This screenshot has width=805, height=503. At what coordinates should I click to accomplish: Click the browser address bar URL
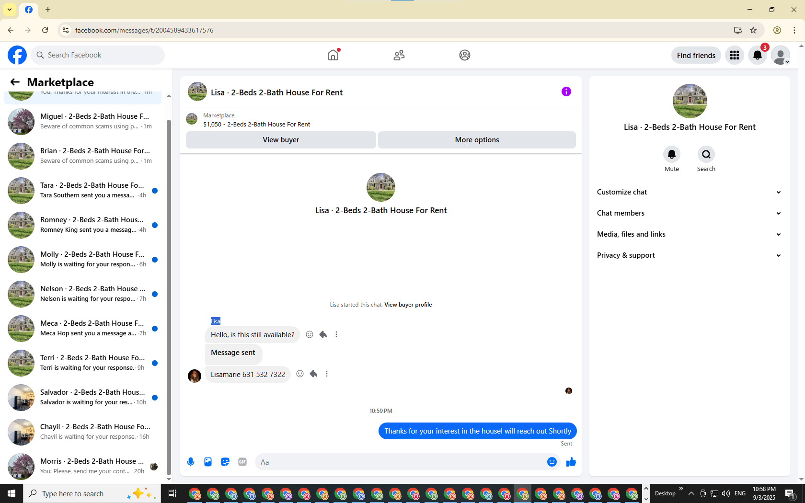[144, 30]
